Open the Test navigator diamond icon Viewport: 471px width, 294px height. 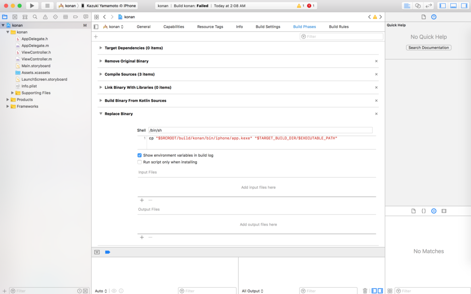point(55,17)
